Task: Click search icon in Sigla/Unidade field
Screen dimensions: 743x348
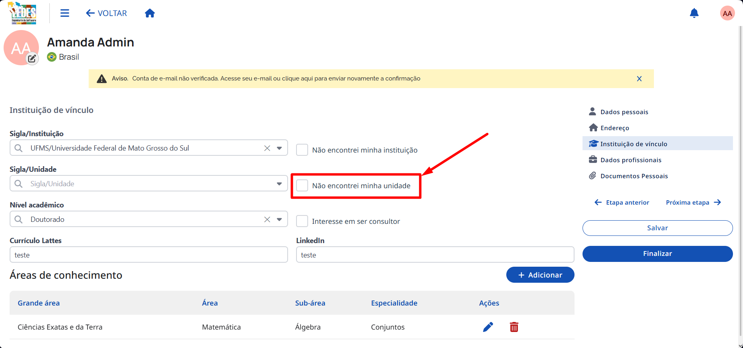Action: tap(18, 184)
